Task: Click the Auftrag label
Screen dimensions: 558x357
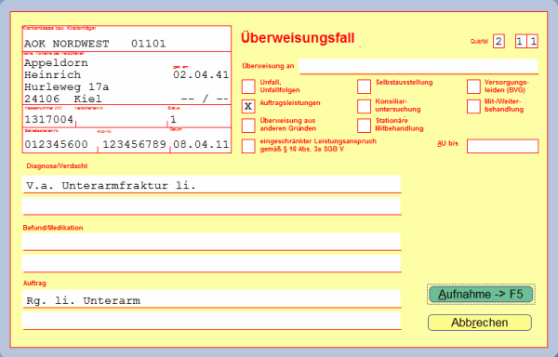Action: (34, 284)
